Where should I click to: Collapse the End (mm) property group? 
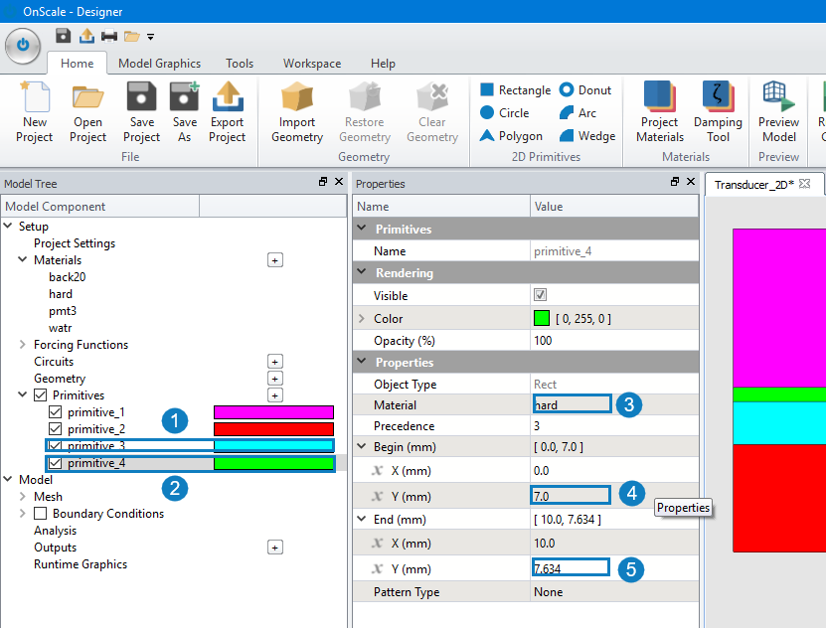tap(362, 519)
